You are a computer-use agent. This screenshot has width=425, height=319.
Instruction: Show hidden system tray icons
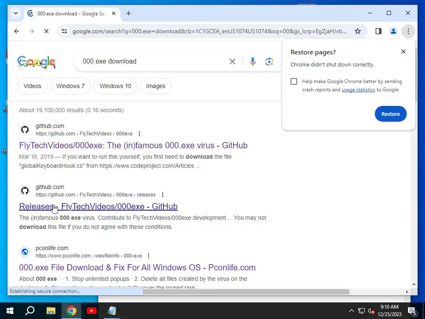click(351, 311)
